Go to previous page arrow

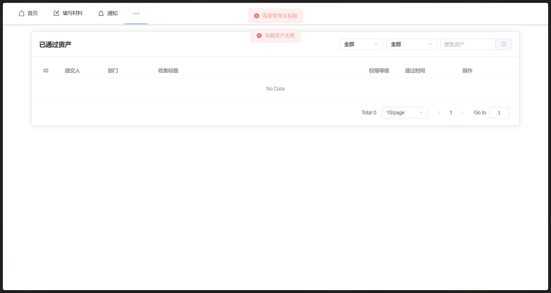tap(439, 113)
